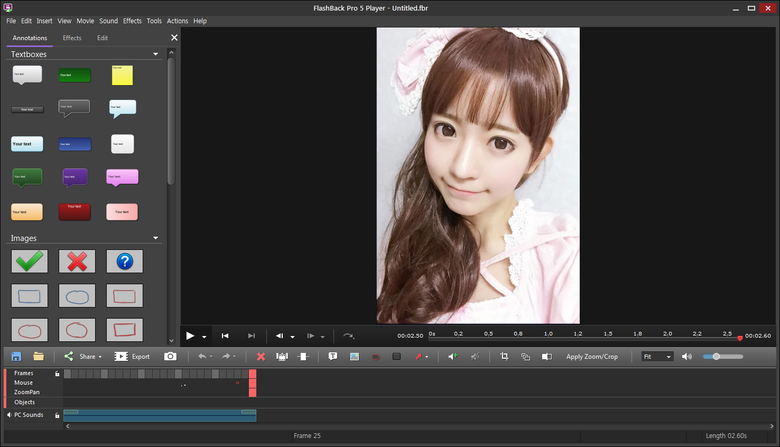Select the Objects track label

click(x=24, y=402)
